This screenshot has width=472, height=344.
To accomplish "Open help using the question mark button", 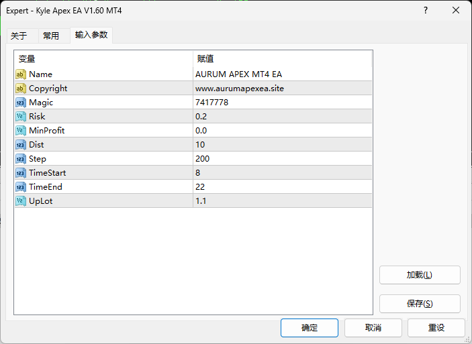I will point(426,11).
